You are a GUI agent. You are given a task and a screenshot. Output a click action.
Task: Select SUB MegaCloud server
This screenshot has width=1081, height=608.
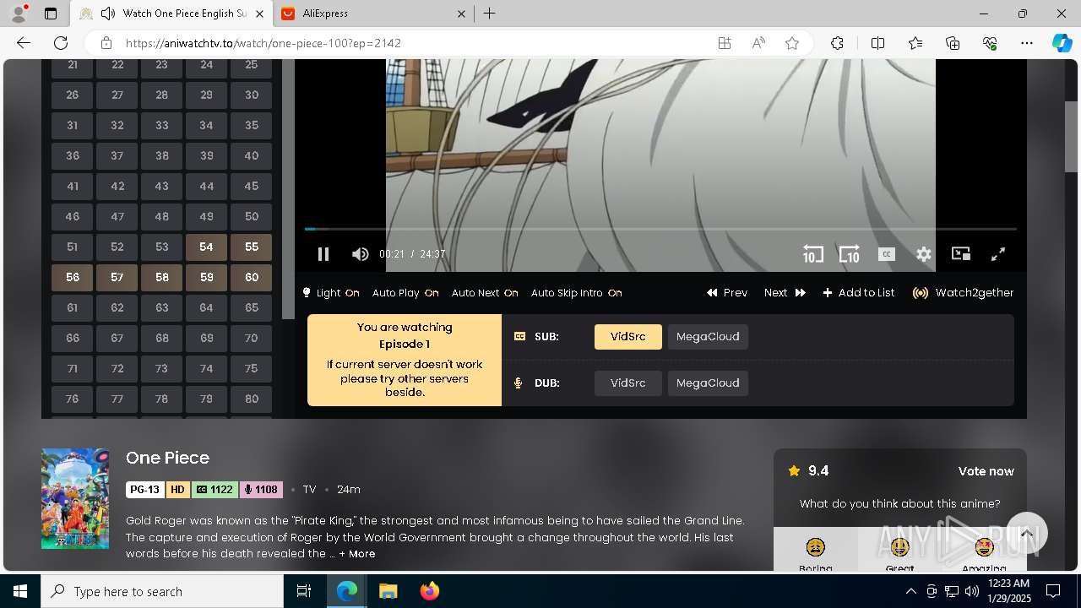point(708,337)
